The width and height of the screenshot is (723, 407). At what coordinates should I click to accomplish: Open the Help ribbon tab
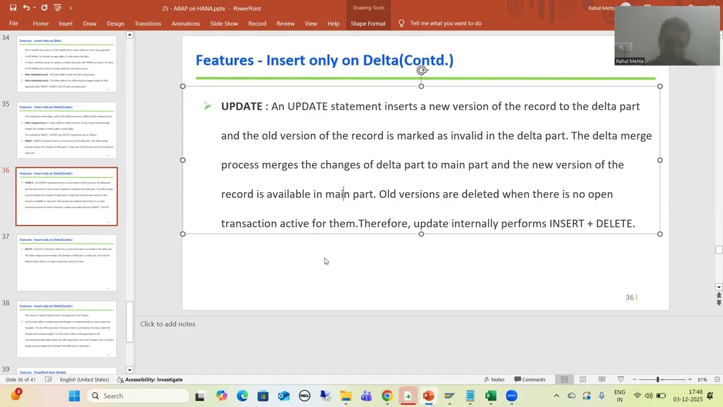333,23
